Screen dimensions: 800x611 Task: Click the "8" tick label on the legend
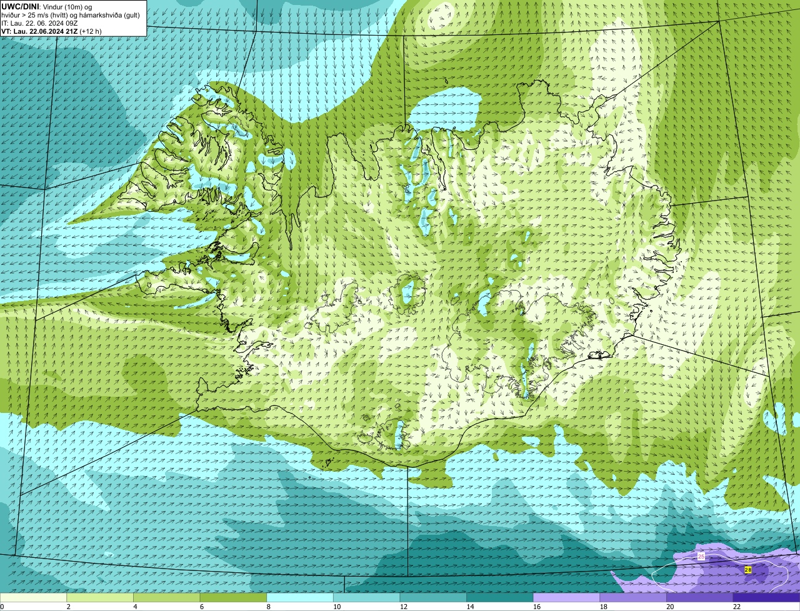(269, 607)
